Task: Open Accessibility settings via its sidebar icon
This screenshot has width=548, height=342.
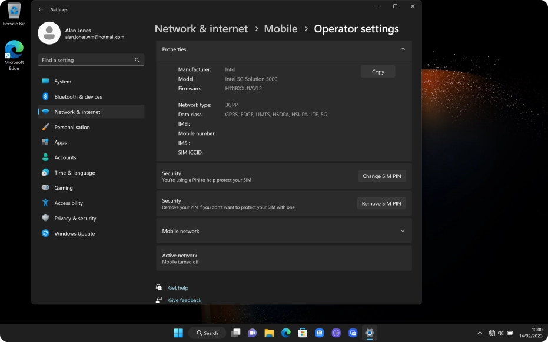Action: click(46, 203)
